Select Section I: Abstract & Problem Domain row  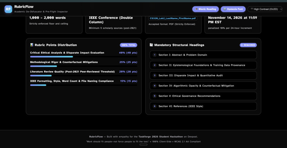pyautogui.click(x=203, y=55)
